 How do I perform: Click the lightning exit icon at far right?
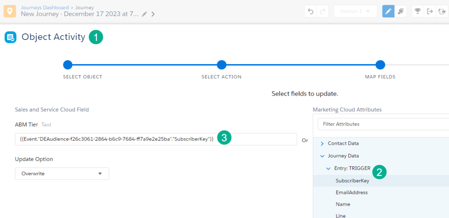[442, 12]
